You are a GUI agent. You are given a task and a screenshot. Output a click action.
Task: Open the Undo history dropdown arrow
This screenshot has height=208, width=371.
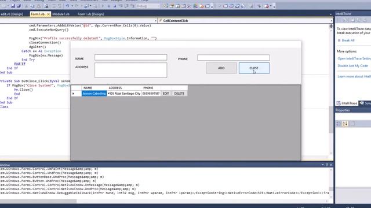[x=72, y=6]
